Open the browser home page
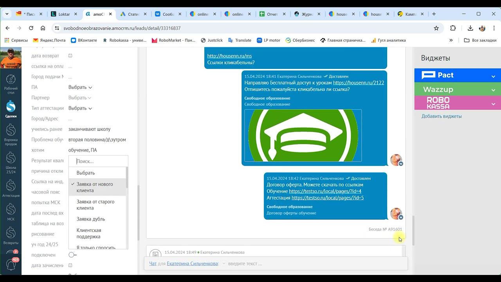This screenshot has width=501, height=282. coord(43,28)
